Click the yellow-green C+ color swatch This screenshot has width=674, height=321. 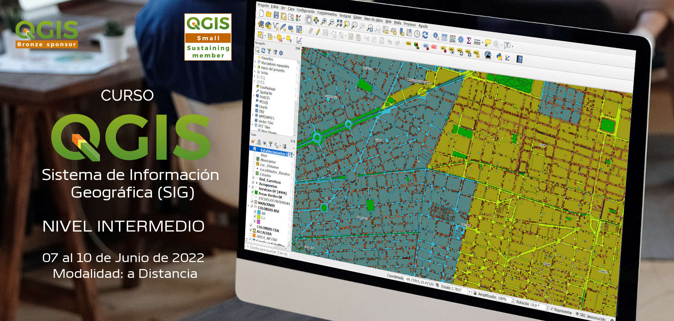[259, 217]
